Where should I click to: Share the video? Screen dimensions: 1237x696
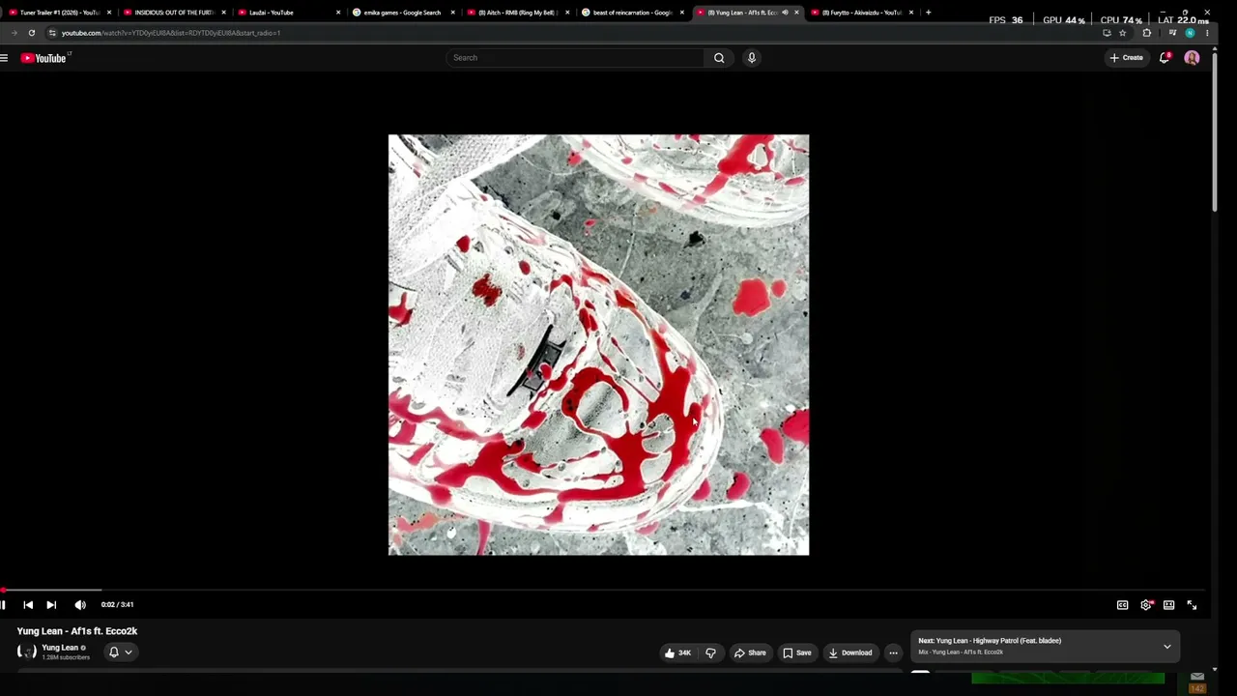[x=750, y=652]
